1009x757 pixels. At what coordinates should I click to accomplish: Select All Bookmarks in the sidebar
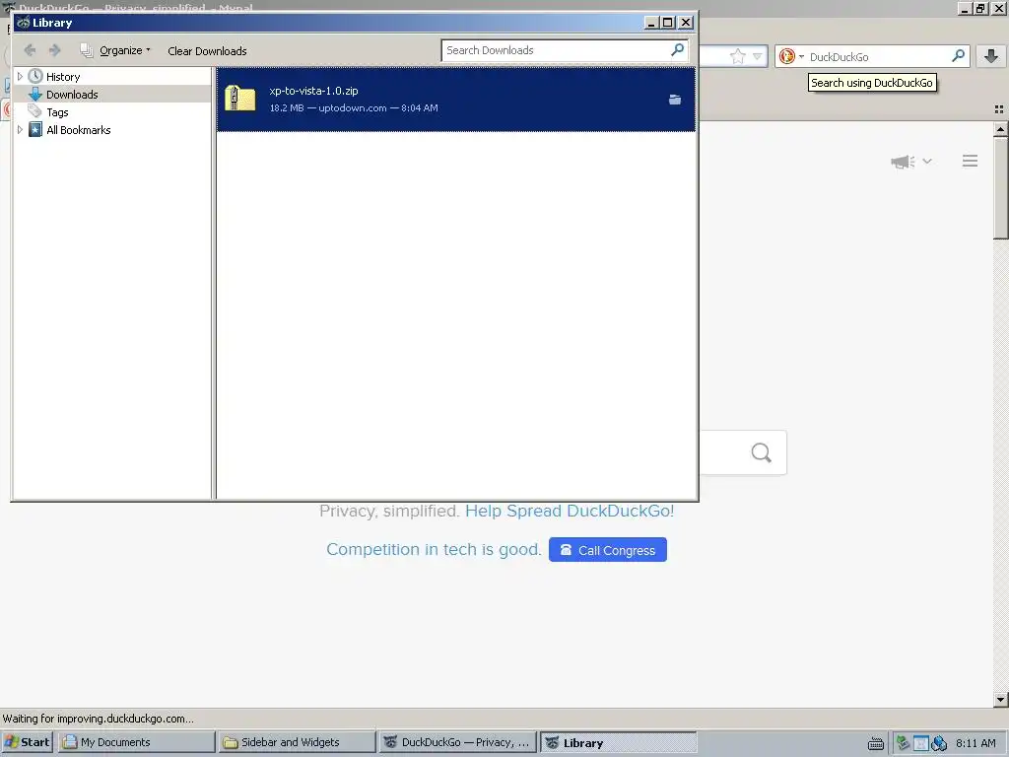pyautogui.click(x=78, y=130)
